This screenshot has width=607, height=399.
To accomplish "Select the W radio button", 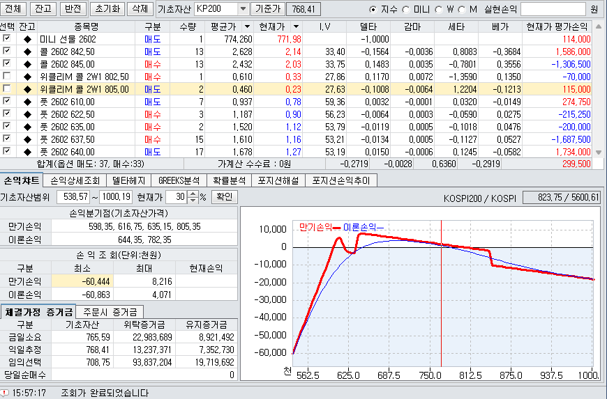I will 439,9.
